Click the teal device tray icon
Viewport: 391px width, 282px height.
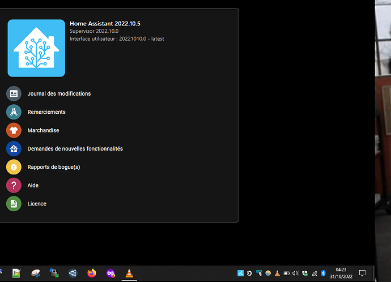pos(259,274)
